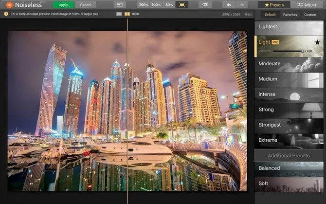Favorite the Light preset with the star
The width and height of the screenshot is (326, 204).
click(x=317, y=42)
